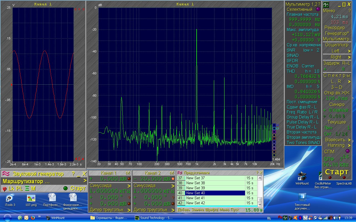Screen dimensions: 356x222
Task: Click the large yellow Старт button
Action: (x=337, y=172)
